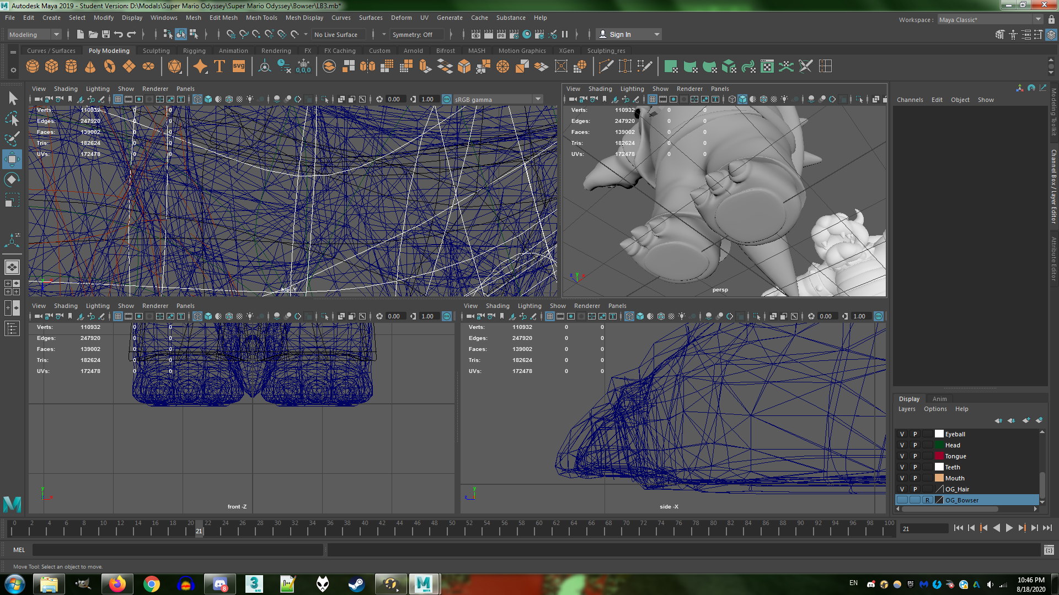
Task: Open shelf options gear menu
Action: click(x=13, y=70)
